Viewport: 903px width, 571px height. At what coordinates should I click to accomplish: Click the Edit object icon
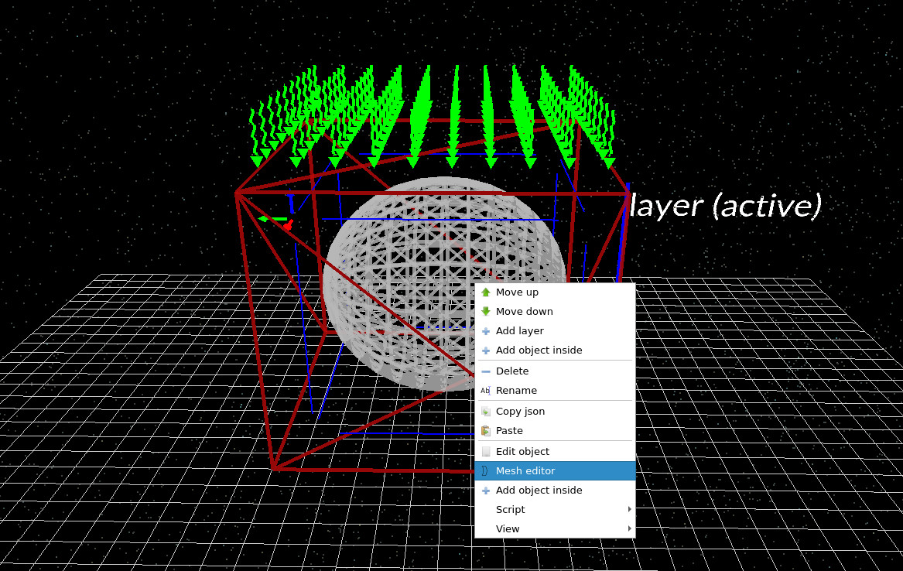tap(486, 451)
